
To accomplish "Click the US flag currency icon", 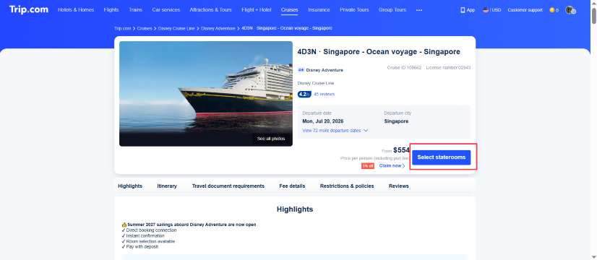I will coord(486,10).
